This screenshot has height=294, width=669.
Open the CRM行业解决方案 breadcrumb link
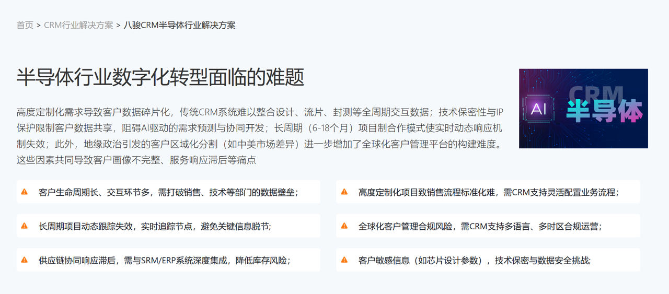[78, 25]
